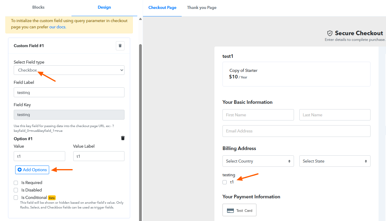Image resolution: width=386 pixels, height=221 pixels.
Task: Click the Field Label input box
Action: (x=69, y=92)
